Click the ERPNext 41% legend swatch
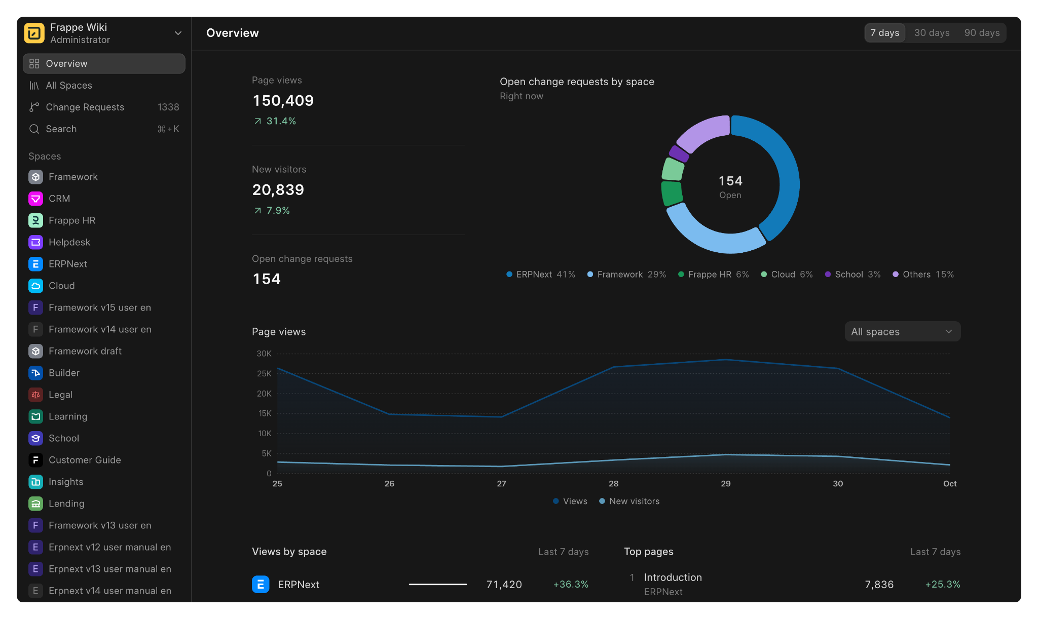This screenshot has width=1038, height=619. 509,275
